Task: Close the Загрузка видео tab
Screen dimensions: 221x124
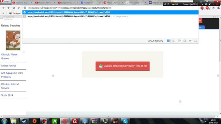Action: point(32,2)
